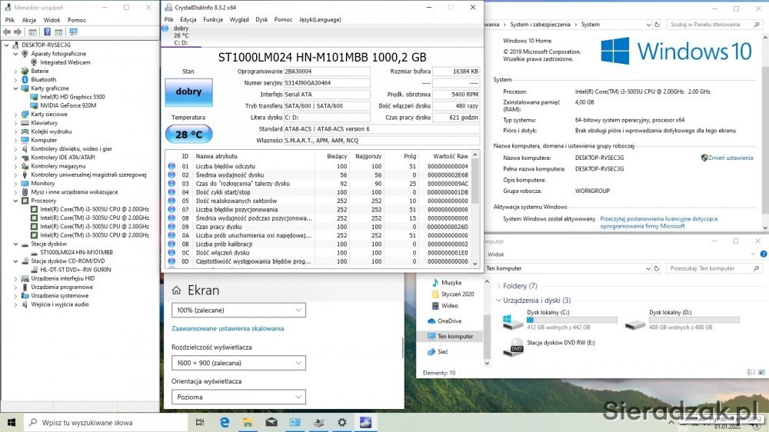The image size is (769, 432).
Task: Collapse Procesory node
Action: [x=15, y=201]
